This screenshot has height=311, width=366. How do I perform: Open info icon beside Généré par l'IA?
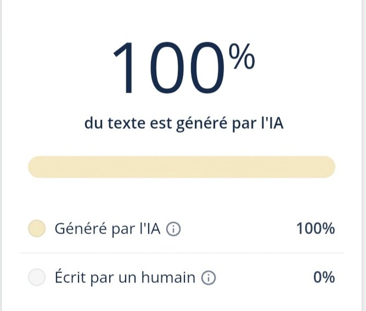pos(173,229)
